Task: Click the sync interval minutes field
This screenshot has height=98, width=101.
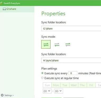Action: click(x=73, y=73)
